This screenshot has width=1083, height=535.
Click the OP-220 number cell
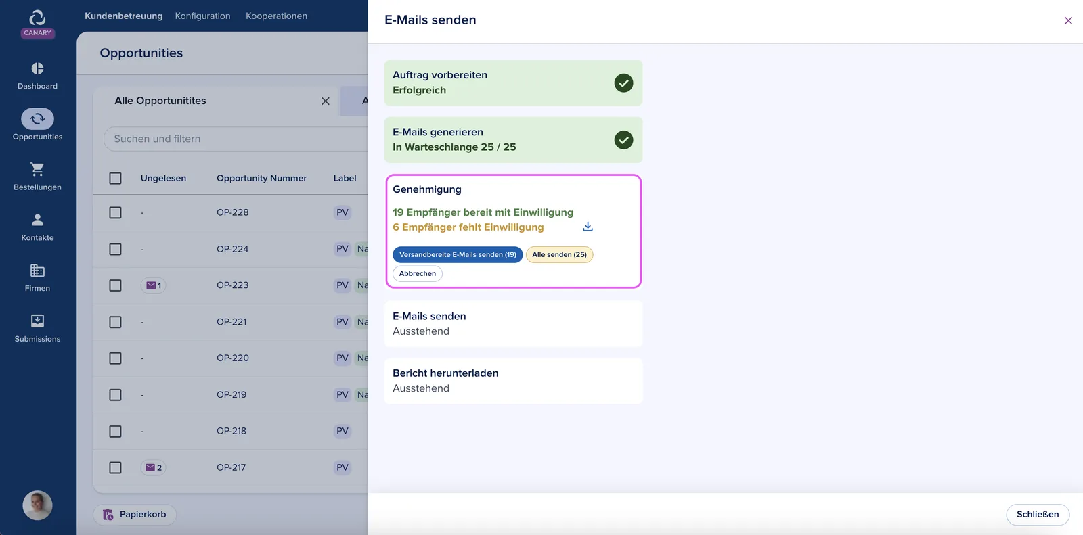point(233,358)
